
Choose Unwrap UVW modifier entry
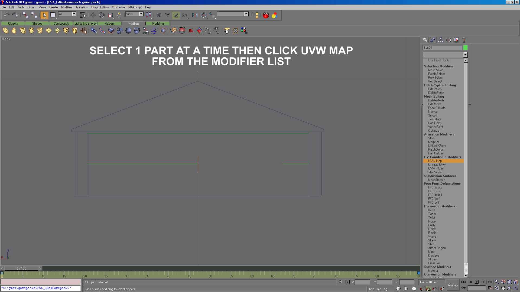click(437, 165)
